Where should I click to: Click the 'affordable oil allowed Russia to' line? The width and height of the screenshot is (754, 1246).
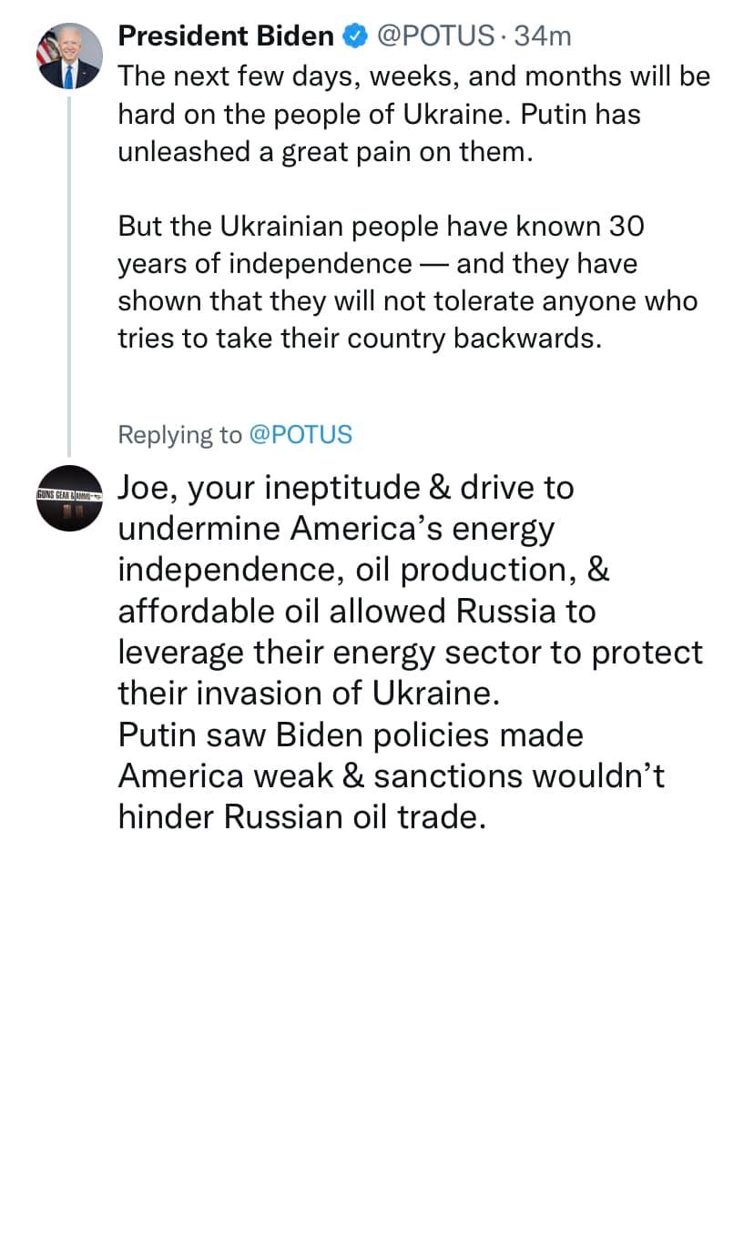(x=356, y=611)
